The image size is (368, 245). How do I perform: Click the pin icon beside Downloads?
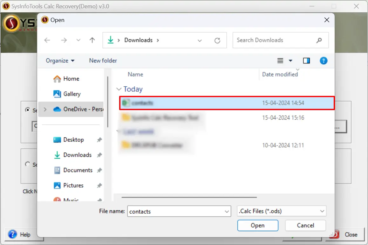click(x=99, y=155)
